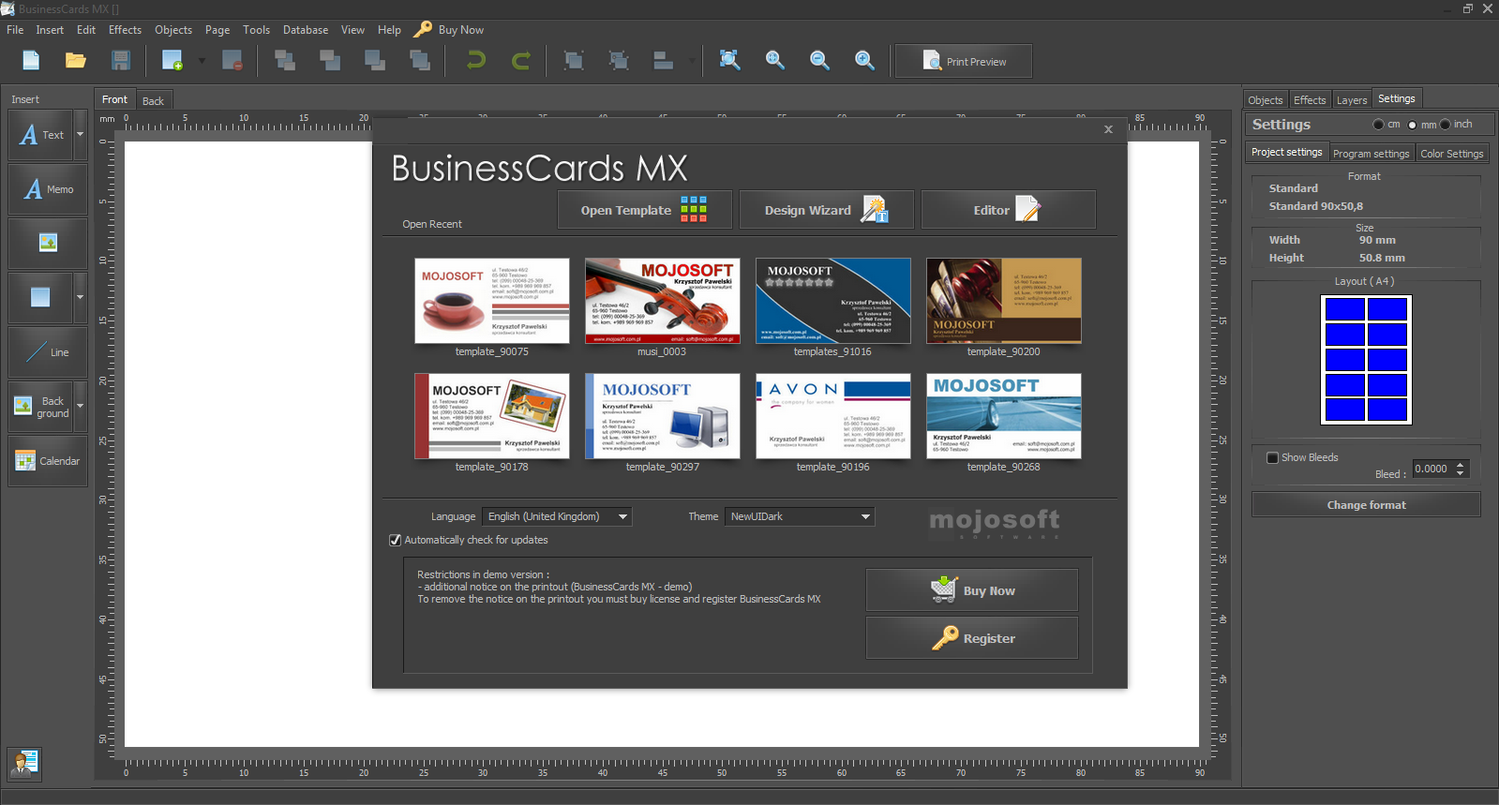Launch the Design Wizard
This screenshot has width=1499, height=805.
point(827,210)
